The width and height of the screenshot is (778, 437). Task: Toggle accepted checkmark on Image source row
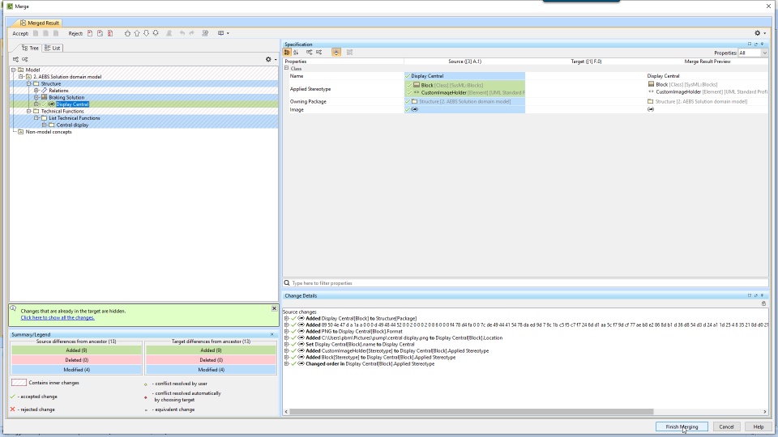pyautogui.click(x=408, y=109)
